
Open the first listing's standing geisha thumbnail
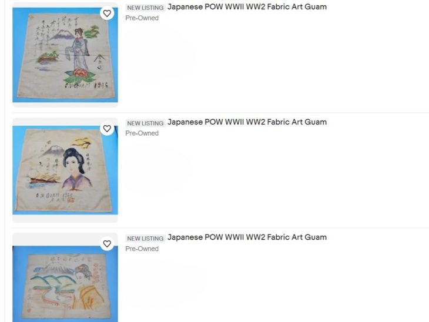coord(65,55)
